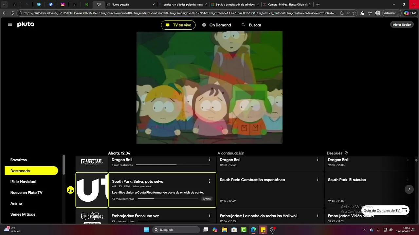Screen dimensions: 419x235
Task: Switch to the Comprar MixPad tab
Action: [287, 5]
